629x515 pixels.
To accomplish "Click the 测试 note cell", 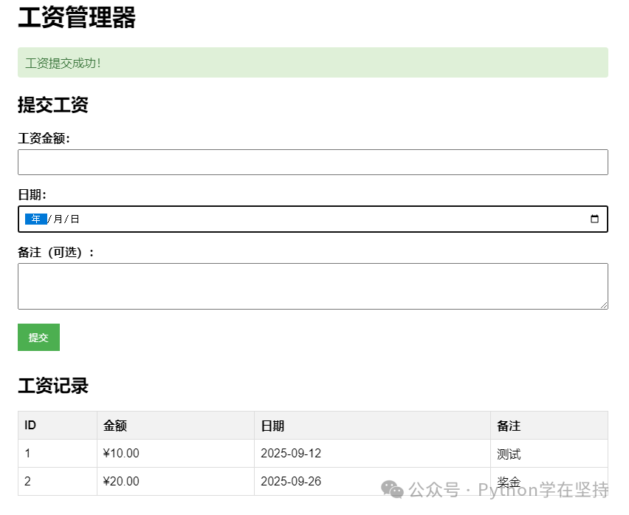I will tap(549, 453).
